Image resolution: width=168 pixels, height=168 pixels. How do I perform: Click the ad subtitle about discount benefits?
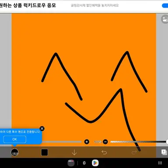[x=95, y=6]
